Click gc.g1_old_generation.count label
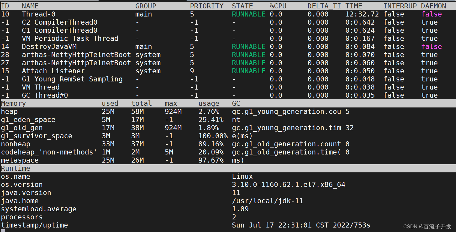The image size is (456, 232). coord(286,144)
